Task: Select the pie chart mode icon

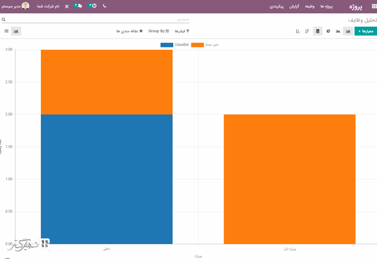Action: click(x=328, y=31)
